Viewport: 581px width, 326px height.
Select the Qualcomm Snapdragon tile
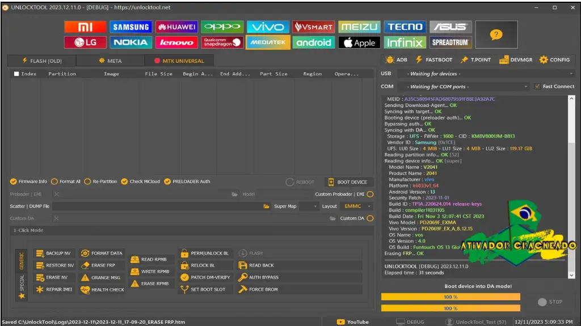click(222, 42)
